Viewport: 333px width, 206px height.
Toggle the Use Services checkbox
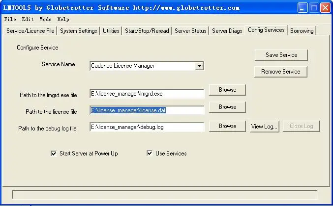point(150,154)
